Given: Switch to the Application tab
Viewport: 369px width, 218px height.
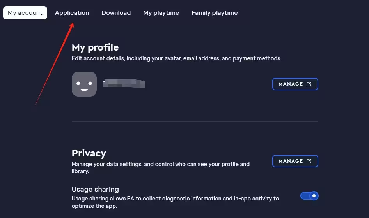Looking at the screenshot, I should click(x=72, y=13).
